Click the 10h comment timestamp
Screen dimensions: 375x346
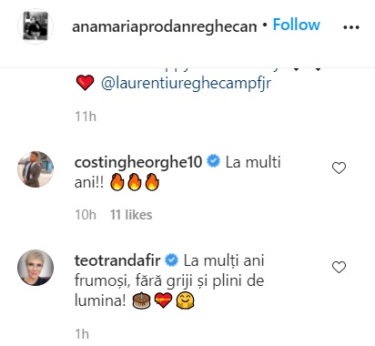[86, 215]
